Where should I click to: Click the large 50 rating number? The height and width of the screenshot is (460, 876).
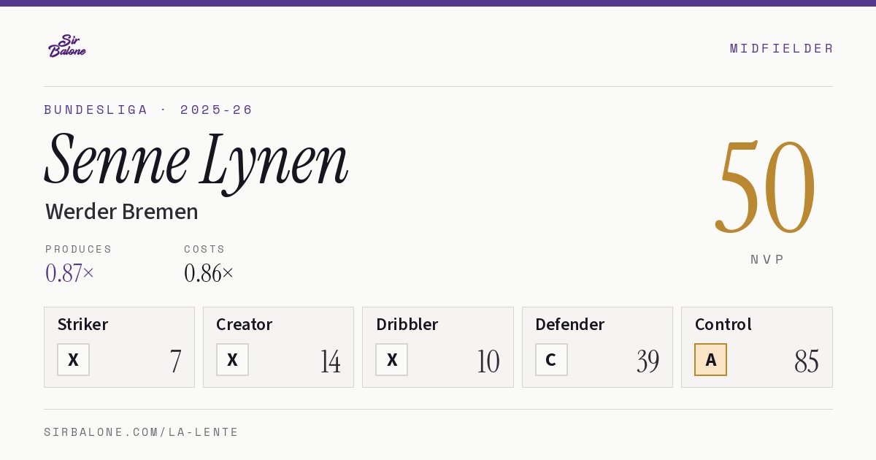coord(765,186)
